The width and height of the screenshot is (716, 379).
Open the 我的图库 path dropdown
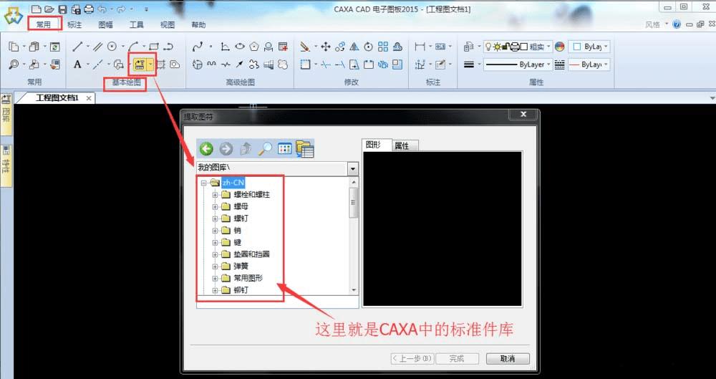[353, 168]
